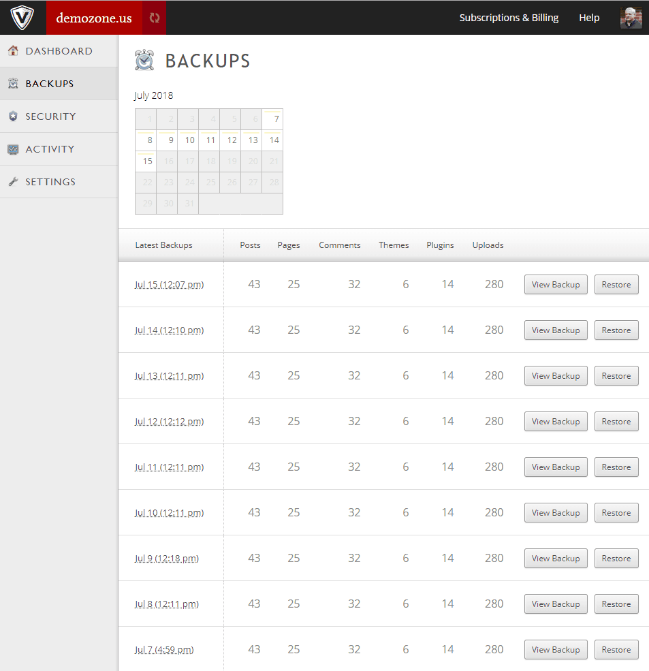Restore the Jul 12 backup
This screenshot has width=649, height=671.
pyautogui.click(x=616, y=422)
